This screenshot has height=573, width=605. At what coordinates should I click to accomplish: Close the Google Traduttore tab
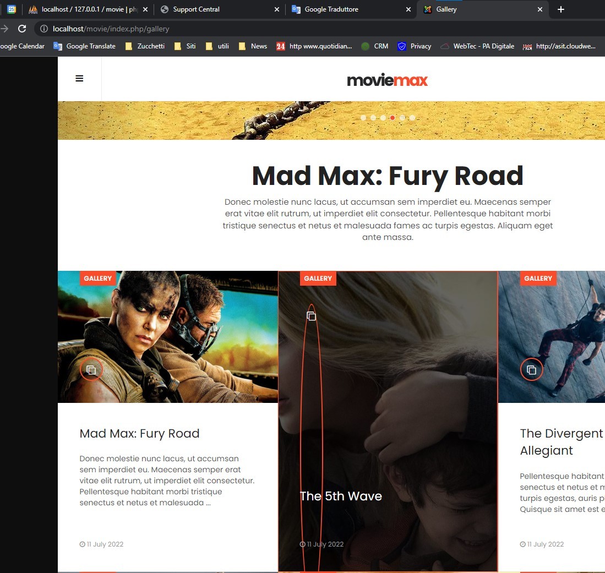click(408, 9)
